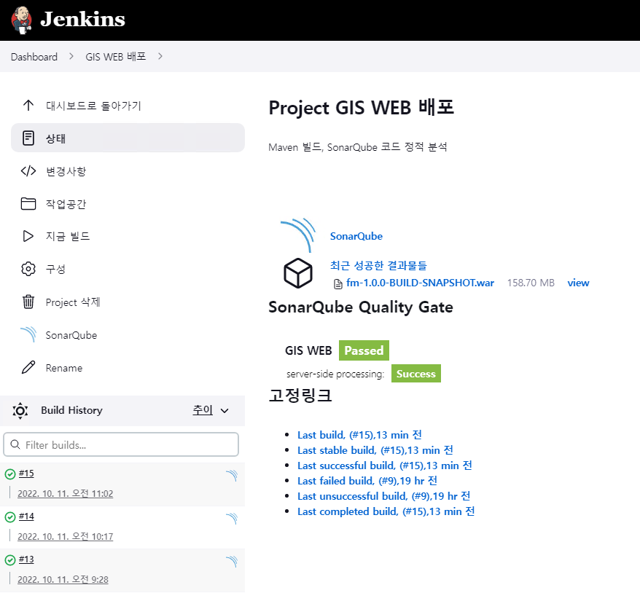Expand chevron after Dashboard breadcrumb
The width and height of the screenshot is (640, 593).
click(71, 56)
